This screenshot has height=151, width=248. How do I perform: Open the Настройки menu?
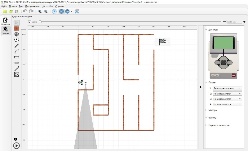(47, 6)
